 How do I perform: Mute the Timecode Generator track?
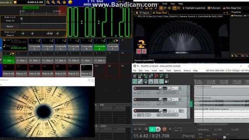click(x=173, y=88)
